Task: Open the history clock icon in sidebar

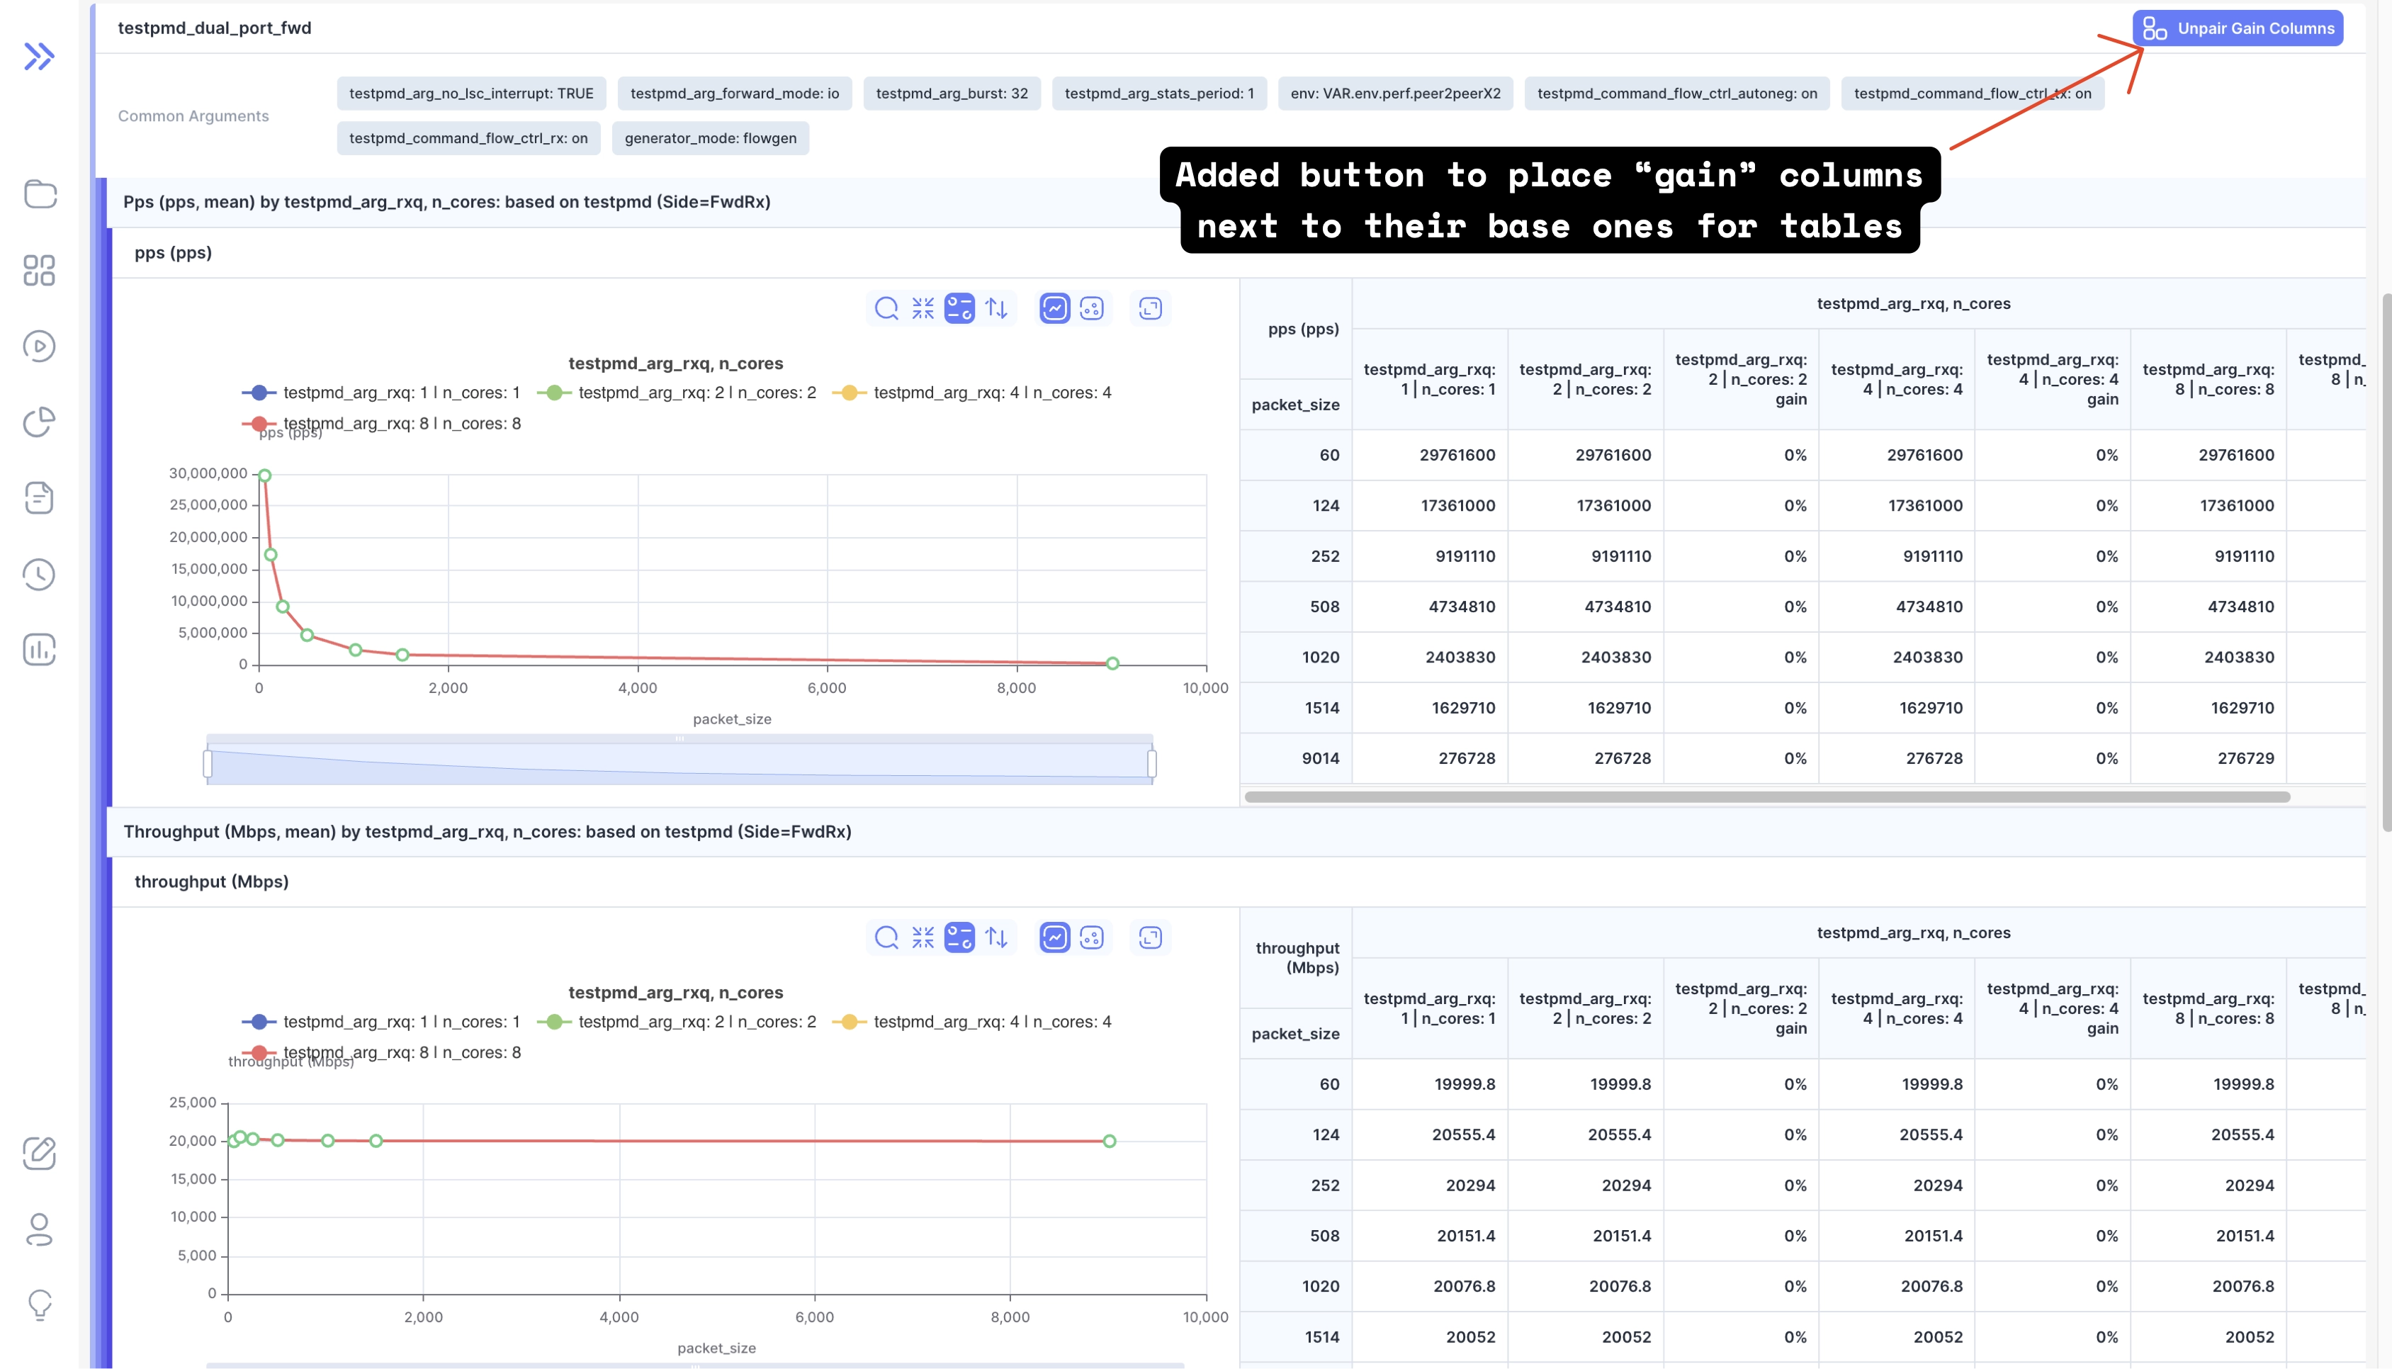Action: tap(40, 575)
